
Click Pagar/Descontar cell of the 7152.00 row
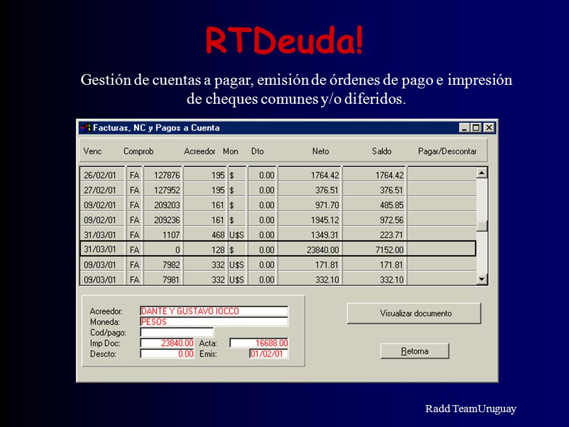(x=441, y=250)
